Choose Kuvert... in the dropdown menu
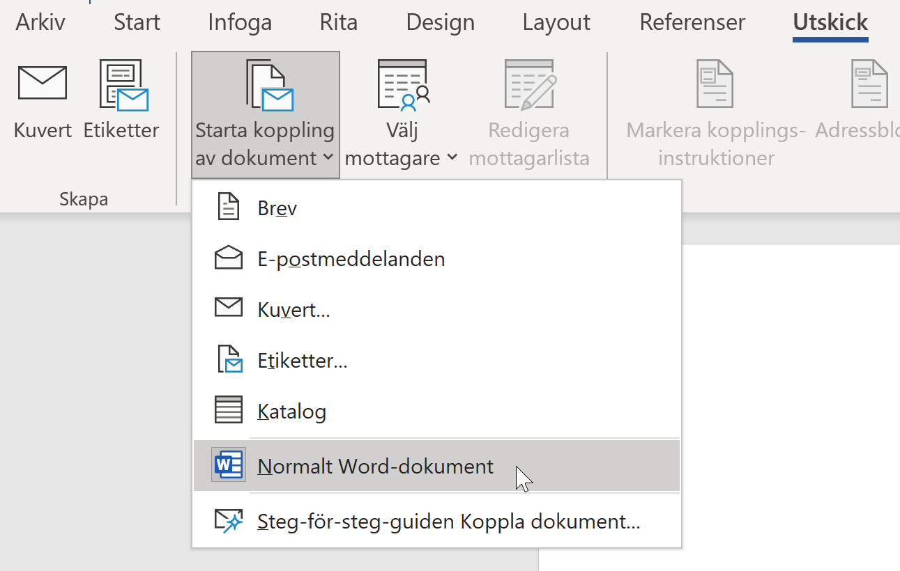900x571 pixels. coord(436,310)
